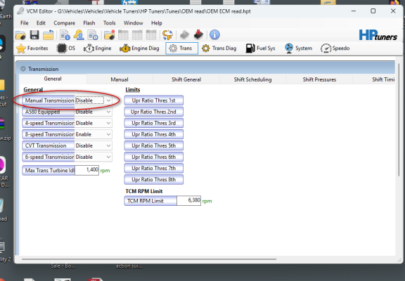This screenshot has width=405, height=281.
Task: Click the TCM RPM Limit value field
Action: click(189, 200)
